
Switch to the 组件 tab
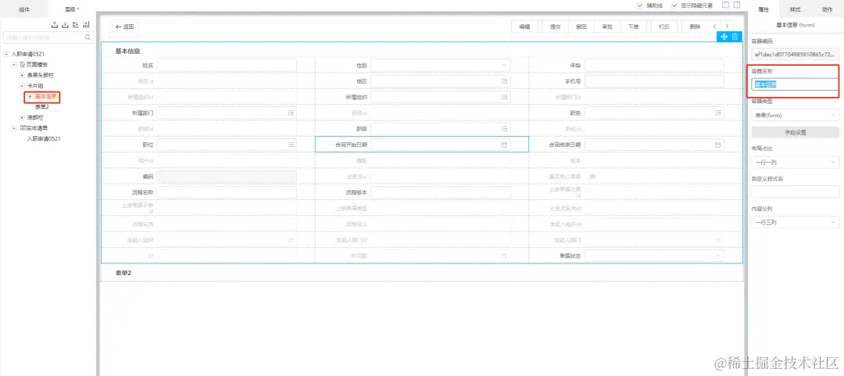pyautogui.click(x=25, y=9)
